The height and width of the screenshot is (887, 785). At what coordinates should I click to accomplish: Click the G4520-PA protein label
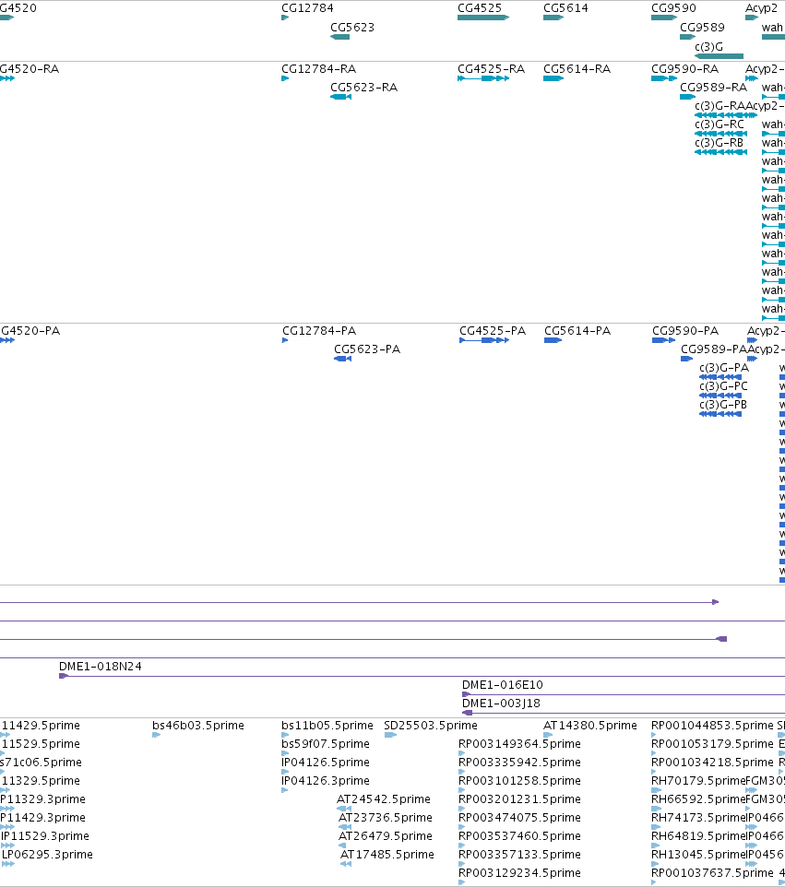(30, 331)
